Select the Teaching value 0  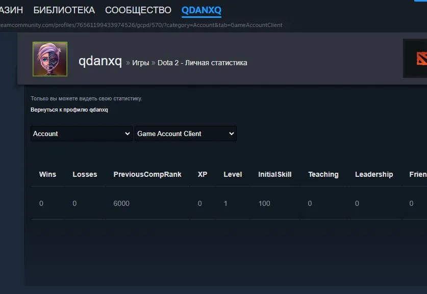pyautogui.click(x=310, y=203)
